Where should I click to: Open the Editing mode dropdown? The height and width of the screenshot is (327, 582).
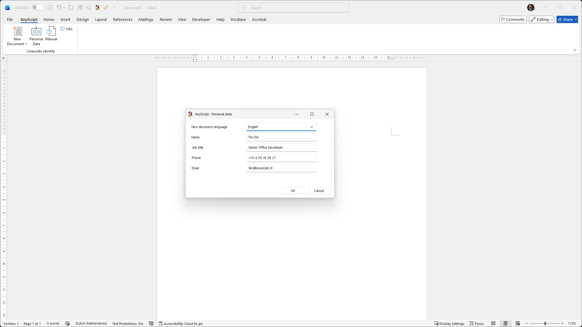[542, 19]
